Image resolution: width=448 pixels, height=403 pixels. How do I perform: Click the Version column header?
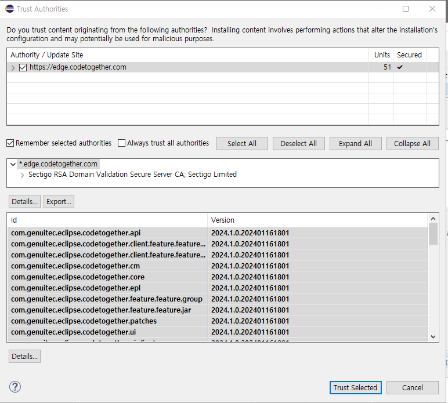pyautogui.click(x=317, y=220)
